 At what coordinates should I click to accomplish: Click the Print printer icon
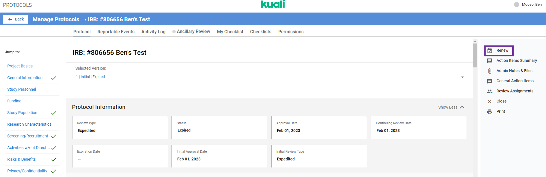[490, 112]
